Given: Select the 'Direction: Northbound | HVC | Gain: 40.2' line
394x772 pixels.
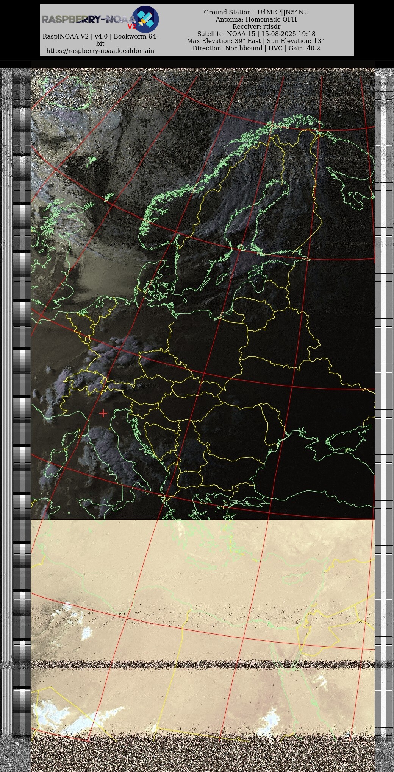Looking at the screenshot, I should 256,48.
